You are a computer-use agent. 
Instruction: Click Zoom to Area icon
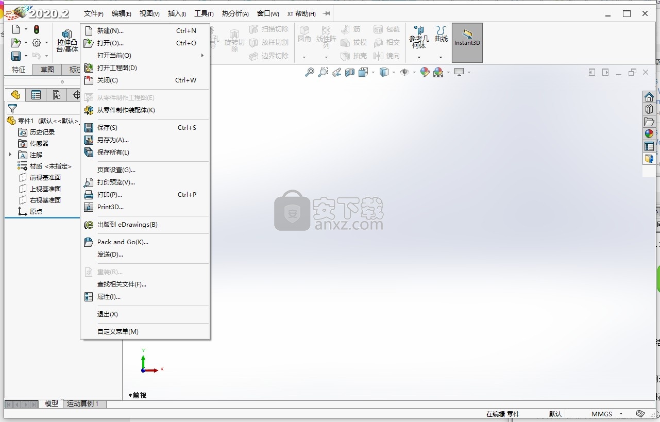click(x=323, y=73)
